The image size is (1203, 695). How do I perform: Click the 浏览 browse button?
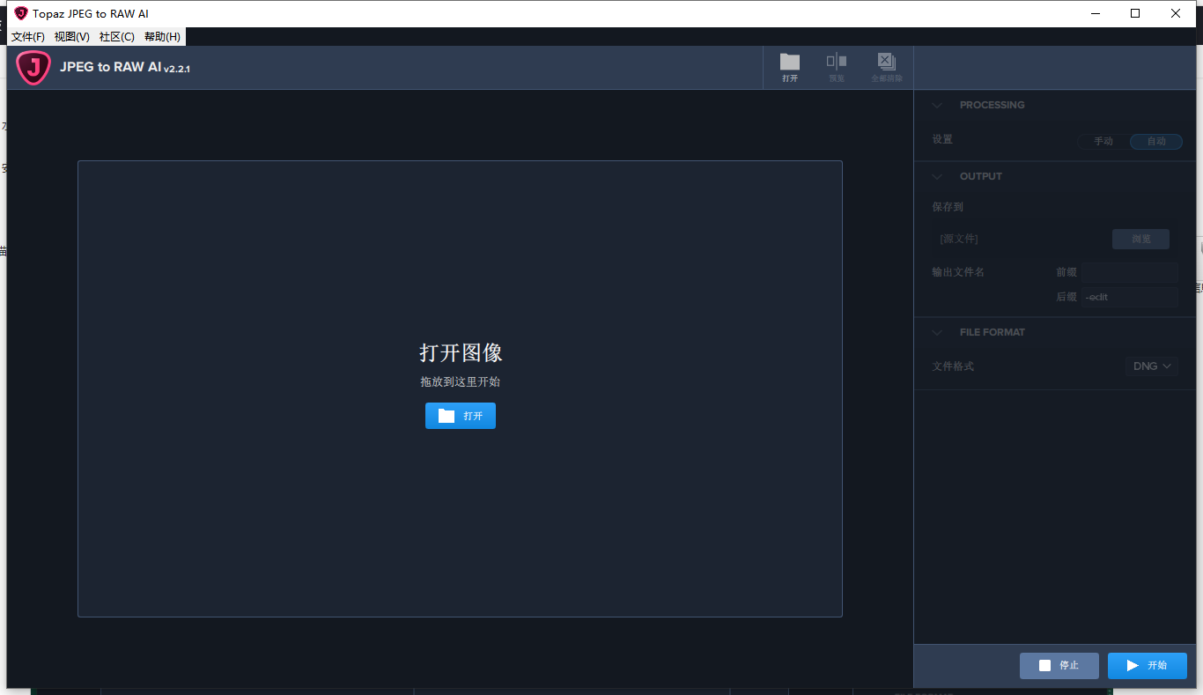[x=1140, y=239]
